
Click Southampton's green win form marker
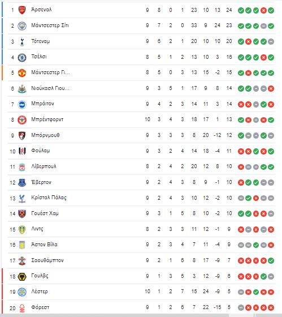(x=271, y=261)
